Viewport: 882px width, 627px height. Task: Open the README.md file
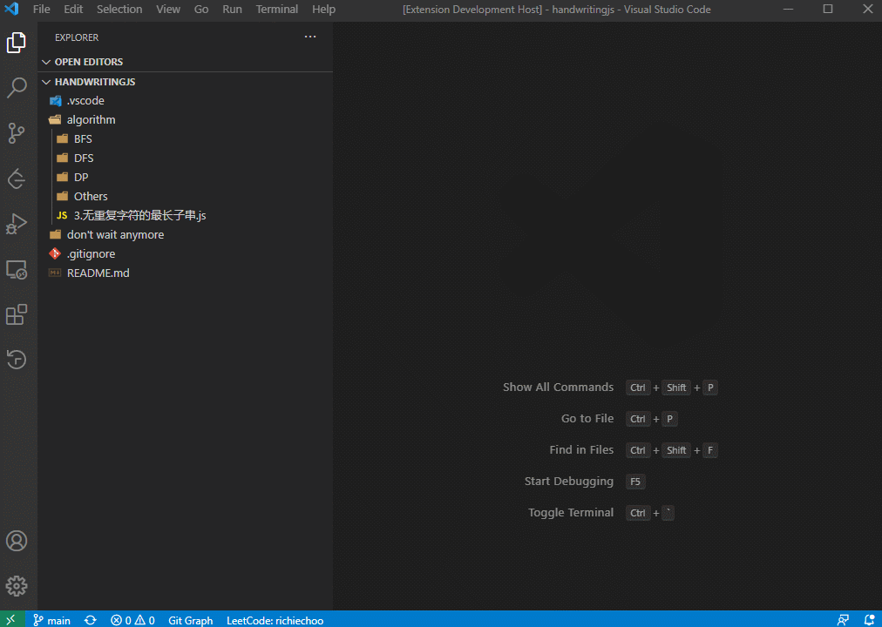pyautogui.click(x=186, y=273)
